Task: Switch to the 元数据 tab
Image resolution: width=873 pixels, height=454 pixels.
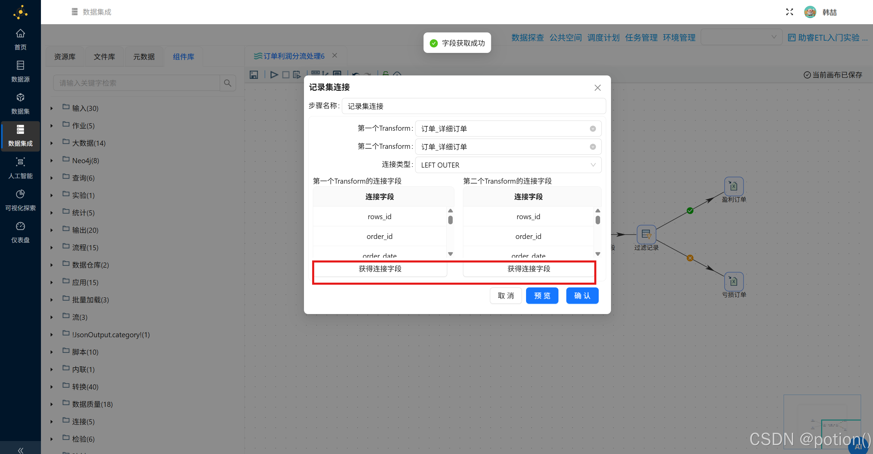Action: [x=144, y=56]
